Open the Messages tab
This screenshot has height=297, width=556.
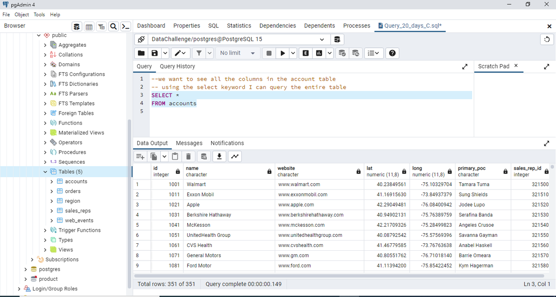[189, 143]
